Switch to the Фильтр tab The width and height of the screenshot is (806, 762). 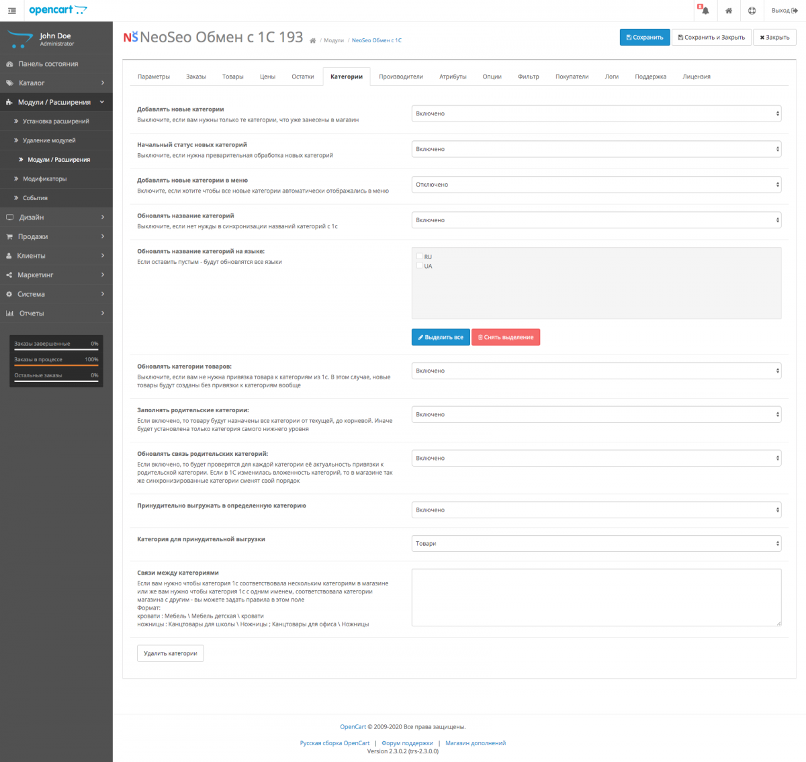tap(529, 77)
